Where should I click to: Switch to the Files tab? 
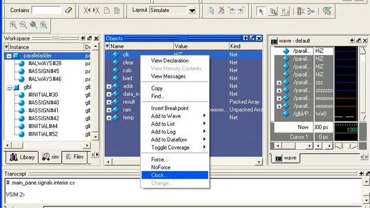[x=75, y=157]
